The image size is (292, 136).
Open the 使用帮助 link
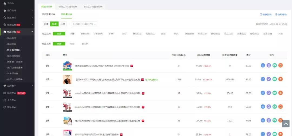point(281,15)
